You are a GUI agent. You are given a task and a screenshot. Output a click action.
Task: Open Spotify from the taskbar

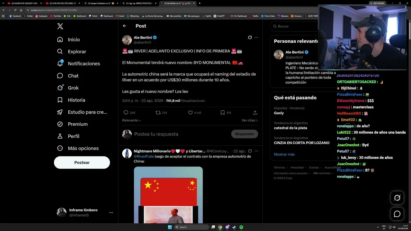coord(241,227)
